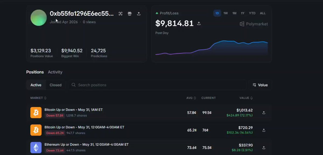This screenshot has height=155, width=323.
Task: Click the Down 57.8¢ badge
Action: 55,115
